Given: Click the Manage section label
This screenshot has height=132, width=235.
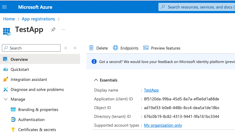Looking at the screenshot, I should click(18, 99).
